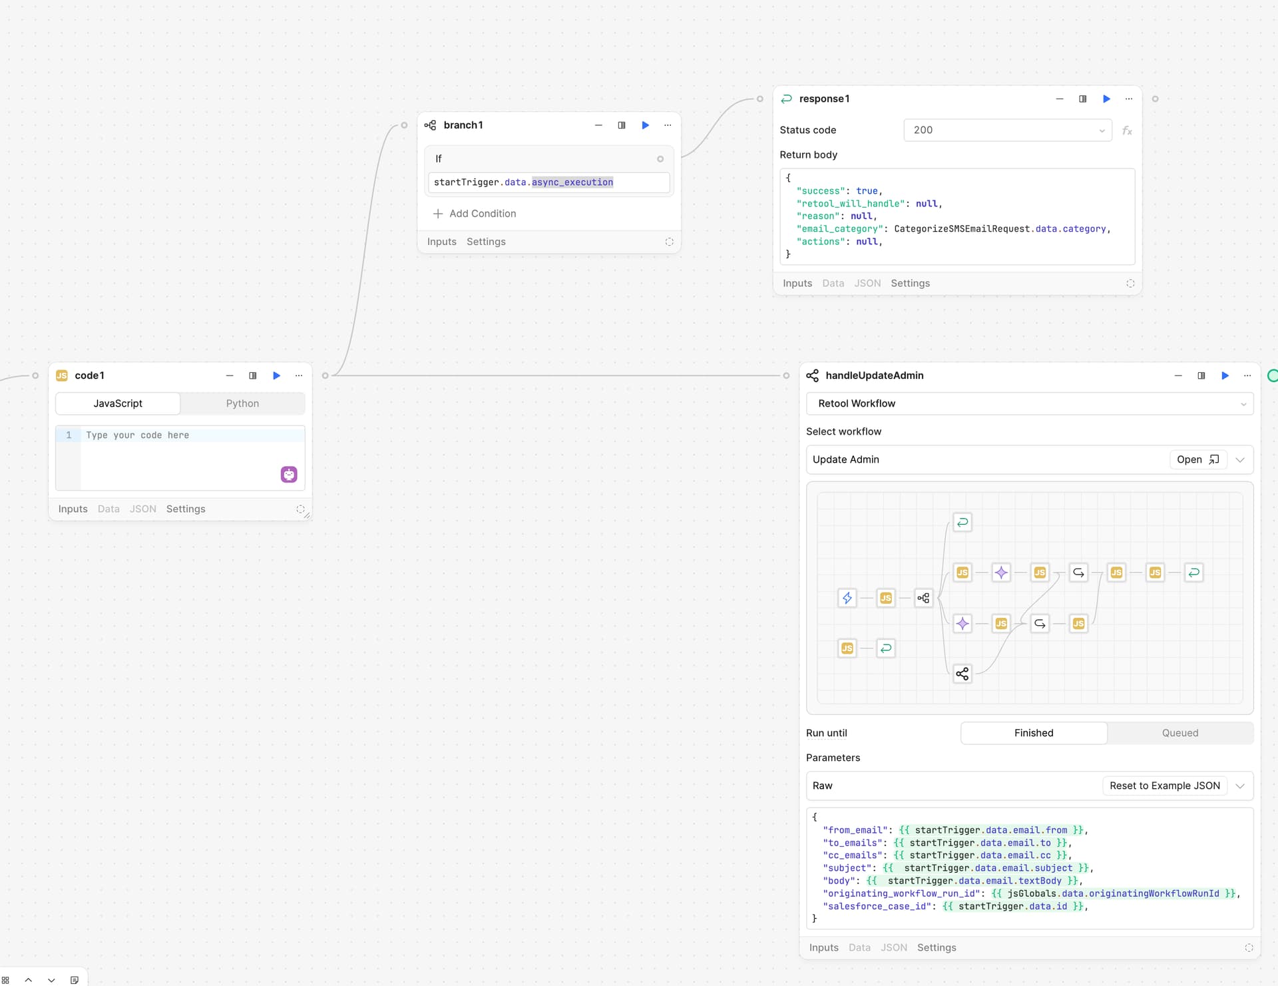Open the Status code 200 dropdown
This screenshot has width=1278, height=986.
coord(1007,130)
